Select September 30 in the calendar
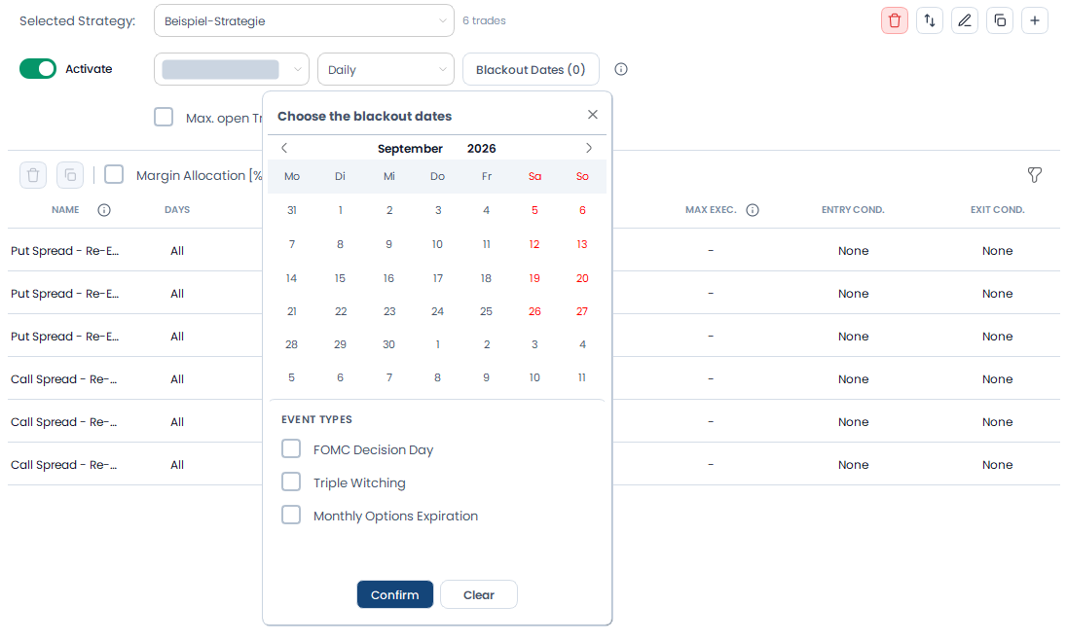 (388, 344)
